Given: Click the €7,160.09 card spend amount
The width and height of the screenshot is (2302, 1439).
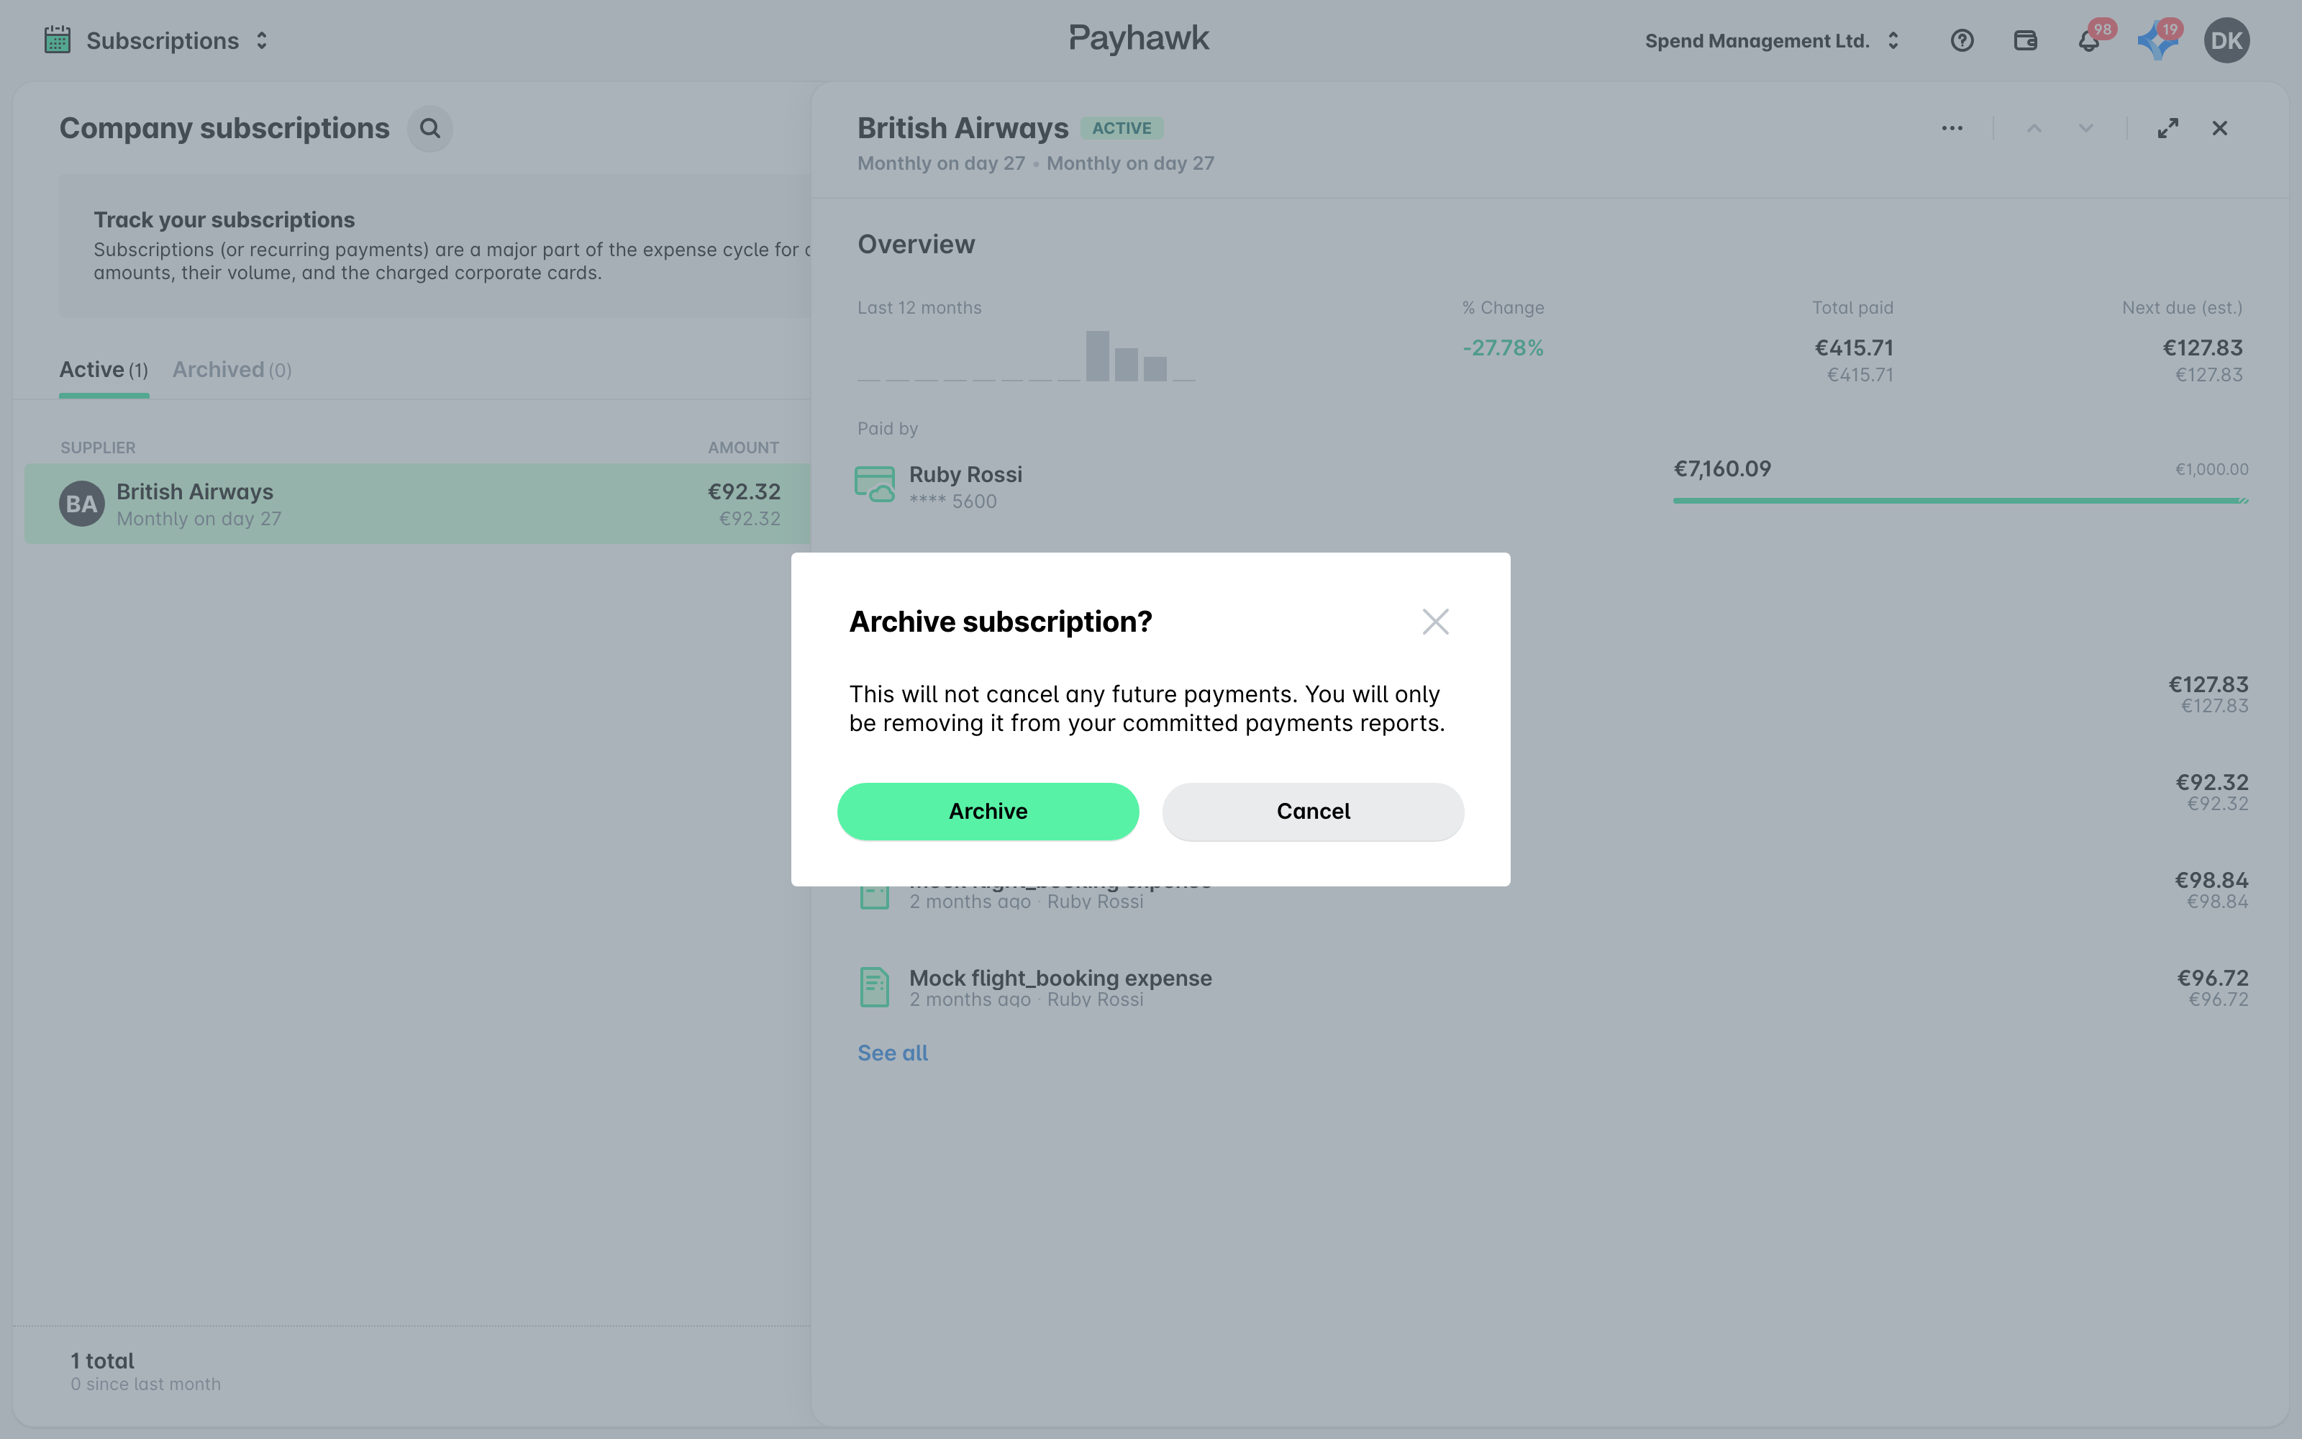Looking at the screenshot, I should 1721,469.
